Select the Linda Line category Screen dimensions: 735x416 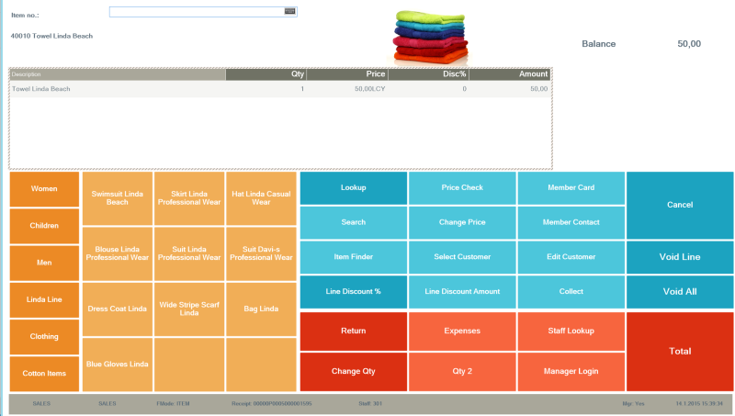pyautogui.click(x=44, y=300)
